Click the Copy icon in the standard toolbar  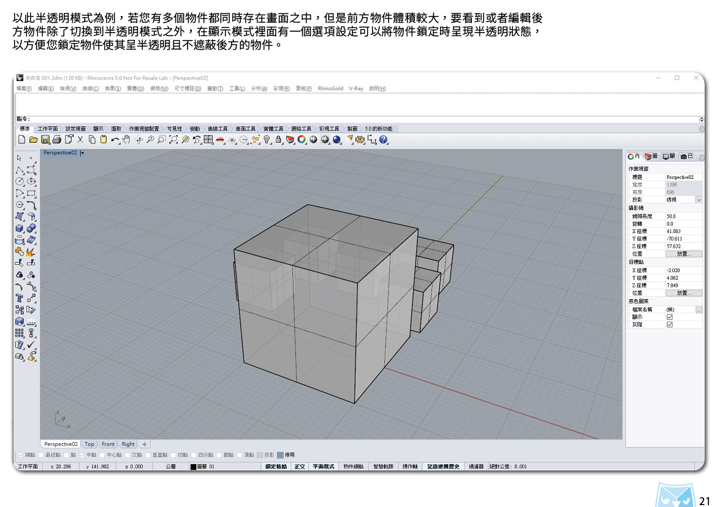[92, 140]
